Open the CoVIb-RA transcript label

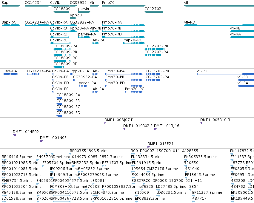59,22
